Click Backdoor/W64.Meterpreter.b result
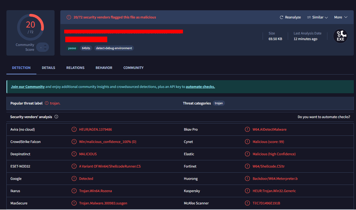This screenshot has height=210, width=356. tap(275, 178)
